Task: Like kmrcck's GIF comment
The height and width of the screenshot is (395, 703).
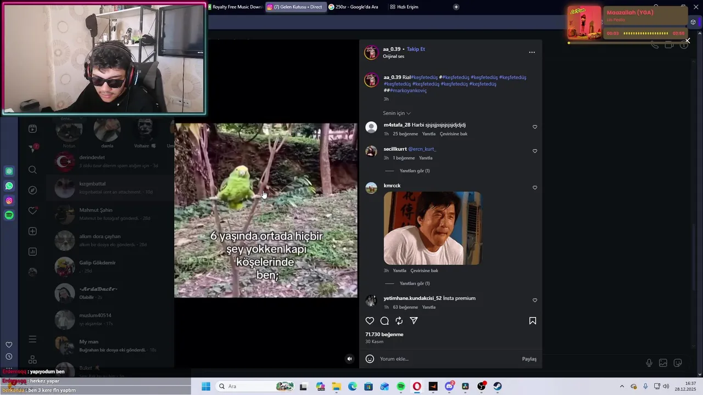Action: pos(535,188)
